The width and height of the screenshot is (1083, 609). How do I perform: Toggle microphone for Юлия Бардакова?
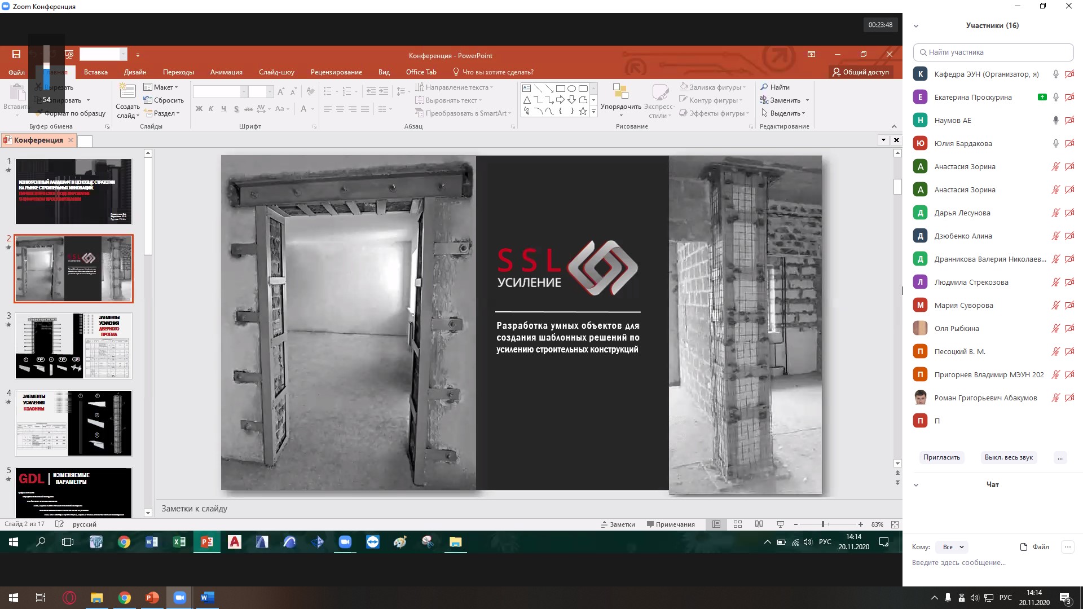(1055, 143)
